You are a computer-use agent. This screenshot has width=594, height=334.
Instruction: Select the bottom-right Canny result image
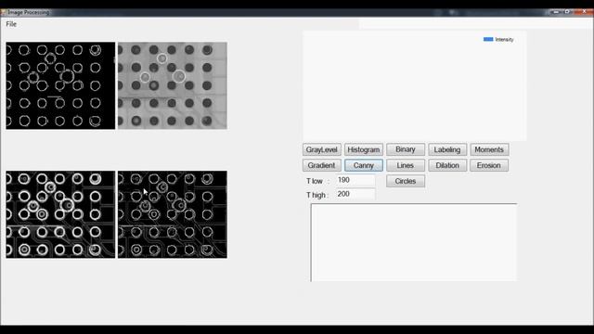click(x=173, y=214)
